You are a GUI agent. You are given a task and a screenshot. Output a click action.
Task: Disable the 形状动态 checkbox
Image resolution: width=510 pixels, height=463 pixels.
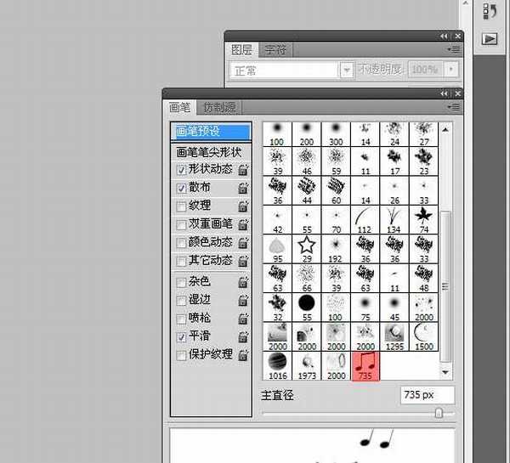(x=181, y=169)
